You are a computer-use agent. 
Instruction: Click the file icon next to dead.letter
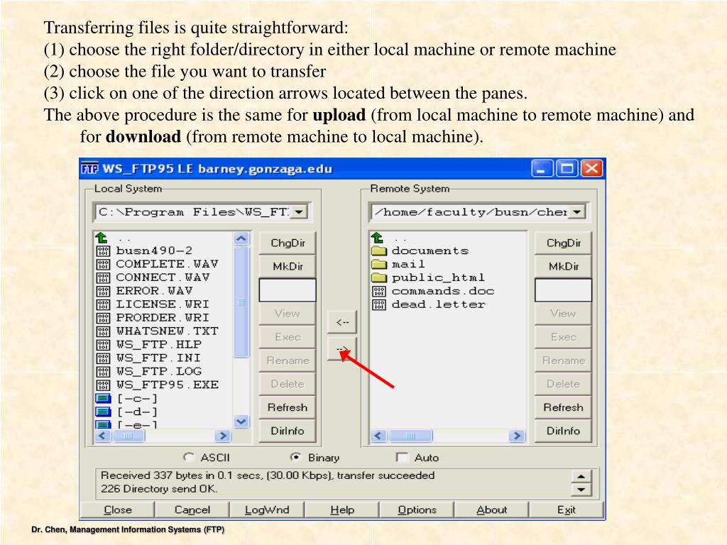click(x=379, y=304)
